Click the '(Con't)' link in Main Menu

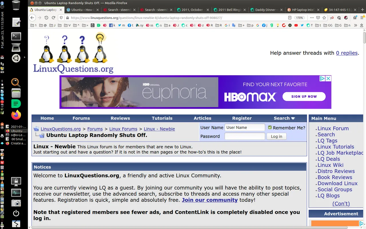coord(341,204)
